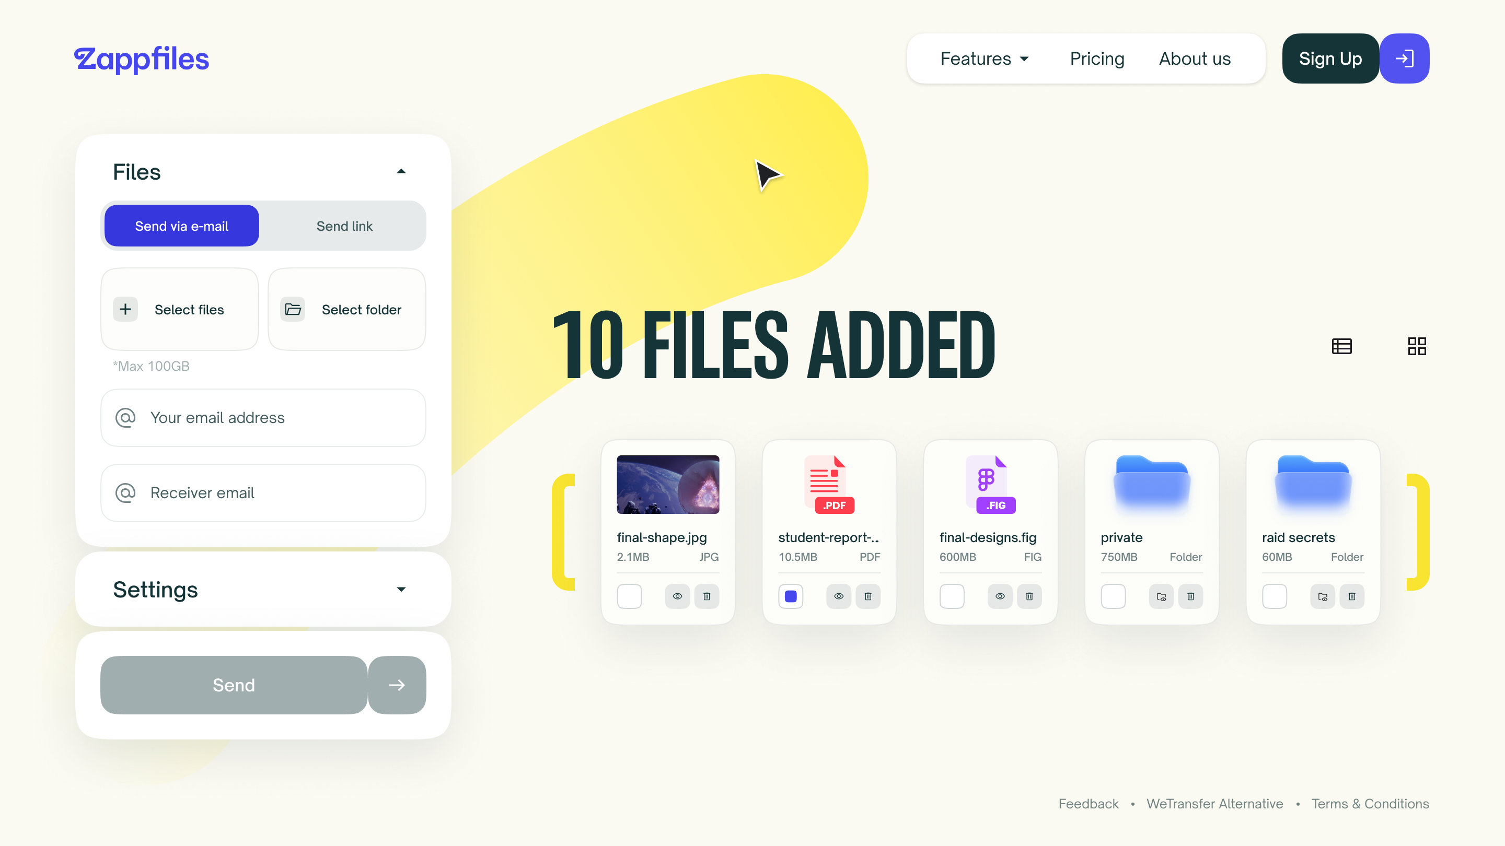Switch to the Send link tab
Viewport: 1505px width, 846px height.
[344, 226]
